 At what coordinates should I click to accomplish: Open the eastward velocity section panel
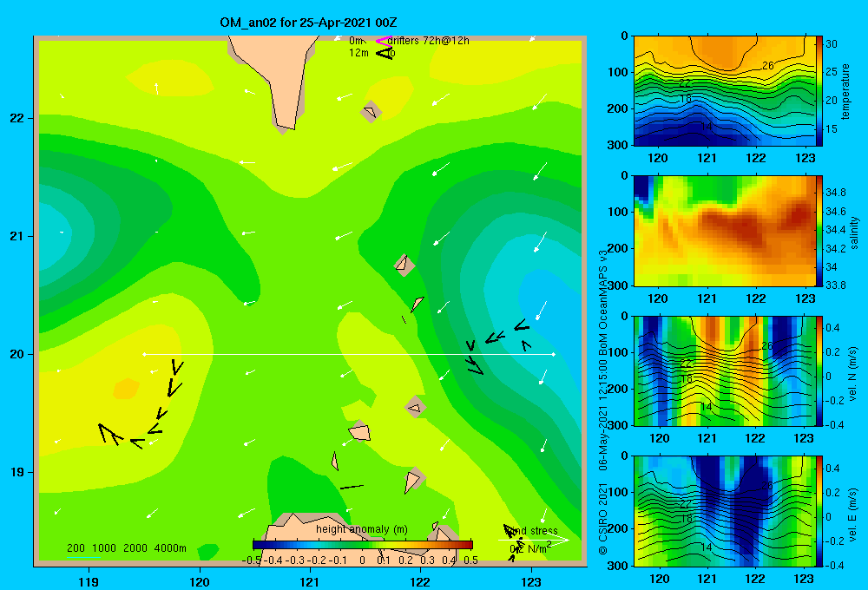[x=724, y=511]
